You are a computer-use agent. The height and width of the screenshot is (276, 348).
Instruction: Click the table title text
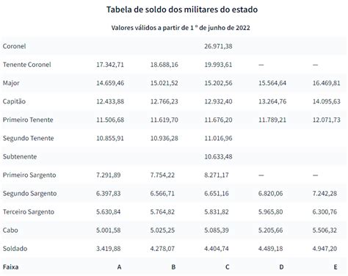tap(182, 10)
